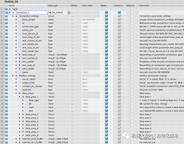Click the Array[1..260] of Byte cell of internal_recv_buffer

59,142
